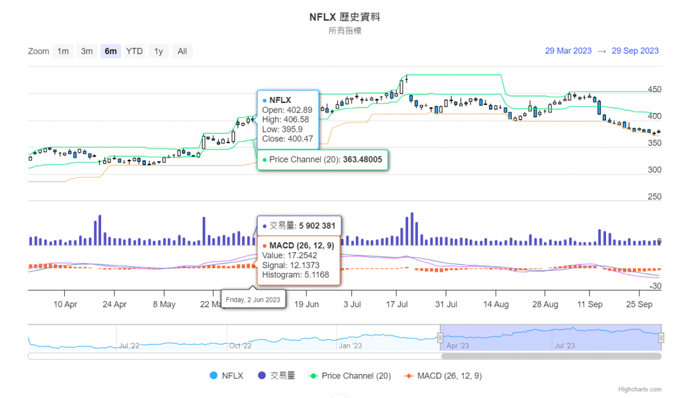Click the green Price Channel legend marker

tap(313, 376)
